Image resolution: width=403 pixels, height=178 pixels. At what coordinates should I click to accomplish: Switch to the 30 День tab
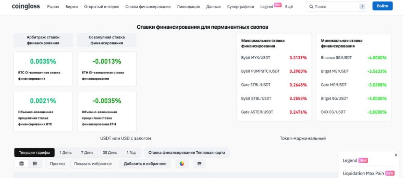[110, 152]
